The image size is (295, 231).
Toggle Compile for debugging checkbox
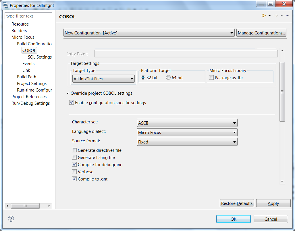point(75,165)
